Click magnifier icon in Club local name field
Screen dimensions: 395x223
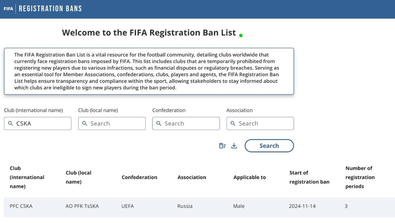tap(85, 124)
